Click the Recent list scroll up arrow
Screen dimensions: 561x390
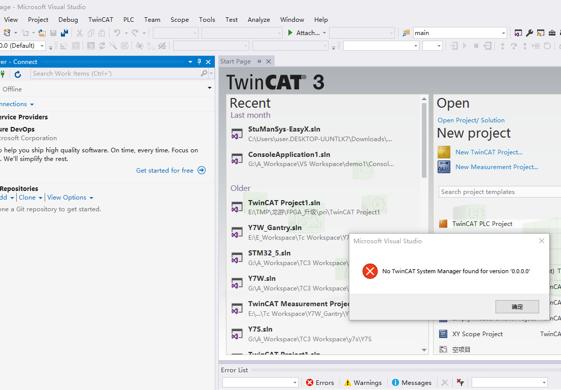(x=424, y=99)
